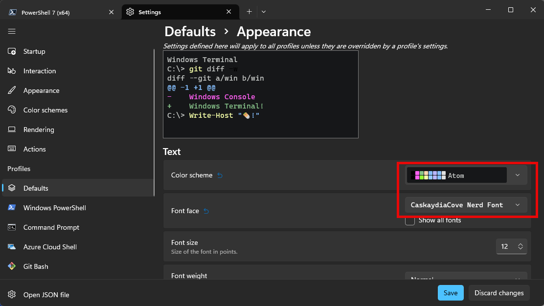Screen dimensions: 544x306
Task: Open the Actions settings page
Action: click(78, 149)
